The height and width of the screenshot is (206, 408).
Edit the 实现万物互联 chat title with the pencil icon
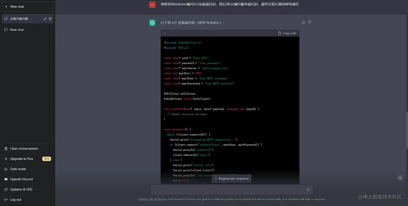[x=45, y=19]
